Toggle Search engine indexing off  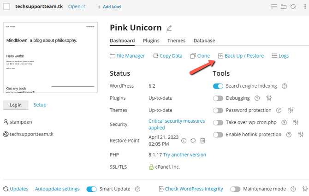tap(218, 86)
